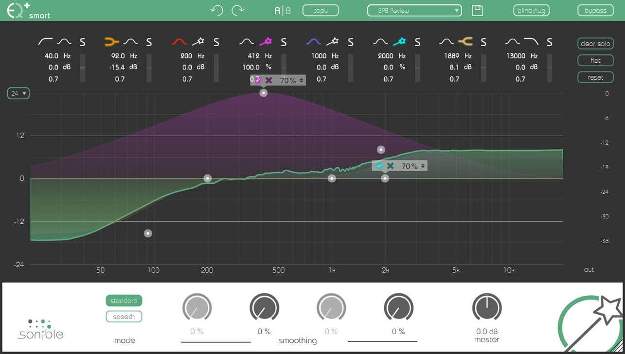Solo the 40.0 Hz band
The width and height of the screenshot is (625, 354).
click(83, 43)
